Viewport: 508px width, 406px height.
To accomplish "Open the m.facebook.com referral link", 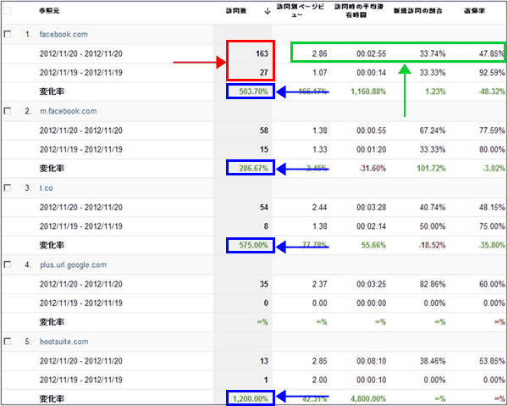I will [68, 111].
